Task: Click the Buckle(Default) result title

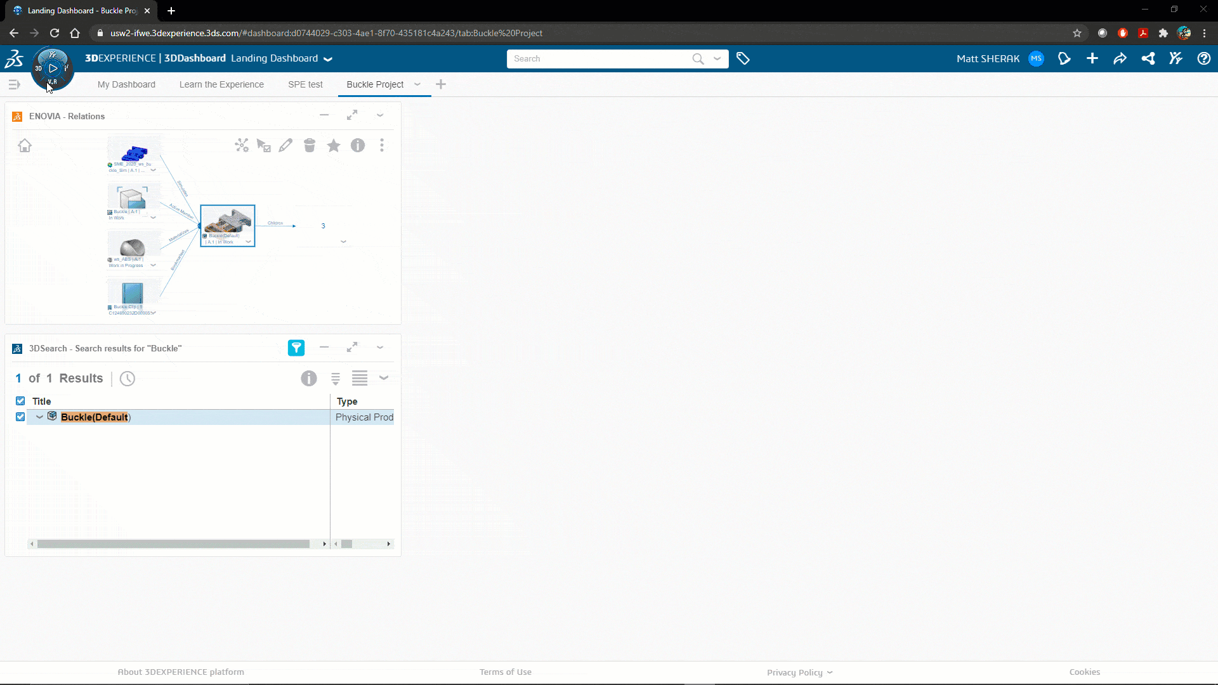Action: [96, 417]
